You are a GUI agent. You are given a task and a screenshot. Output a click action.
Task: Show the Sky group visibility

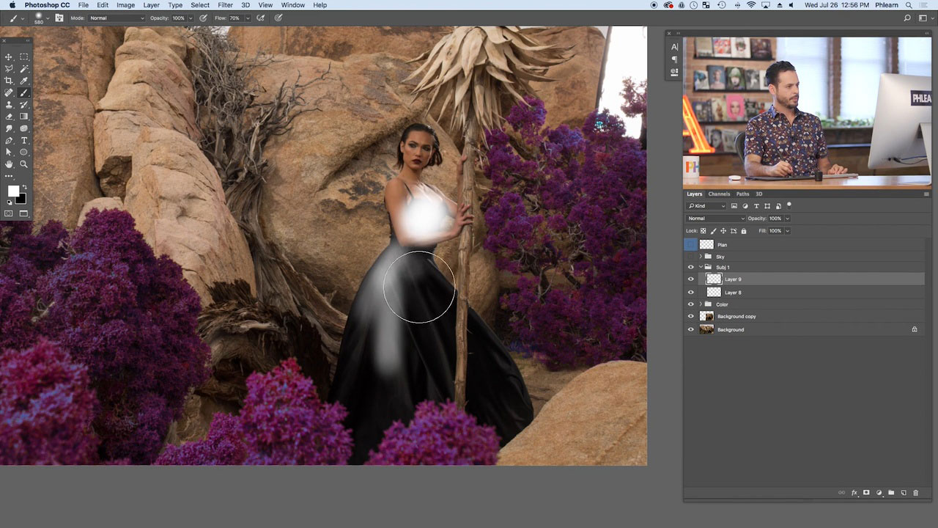point(690,257)
